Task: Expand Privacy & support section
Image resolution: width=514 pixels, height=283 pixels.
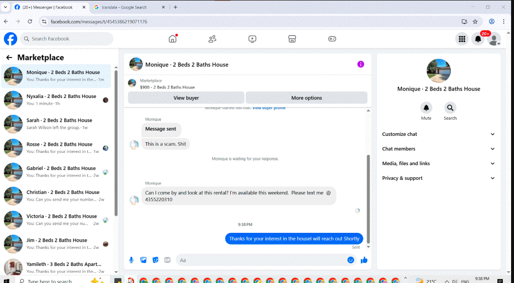Action: pyautogui.click(x=438, y=178)
